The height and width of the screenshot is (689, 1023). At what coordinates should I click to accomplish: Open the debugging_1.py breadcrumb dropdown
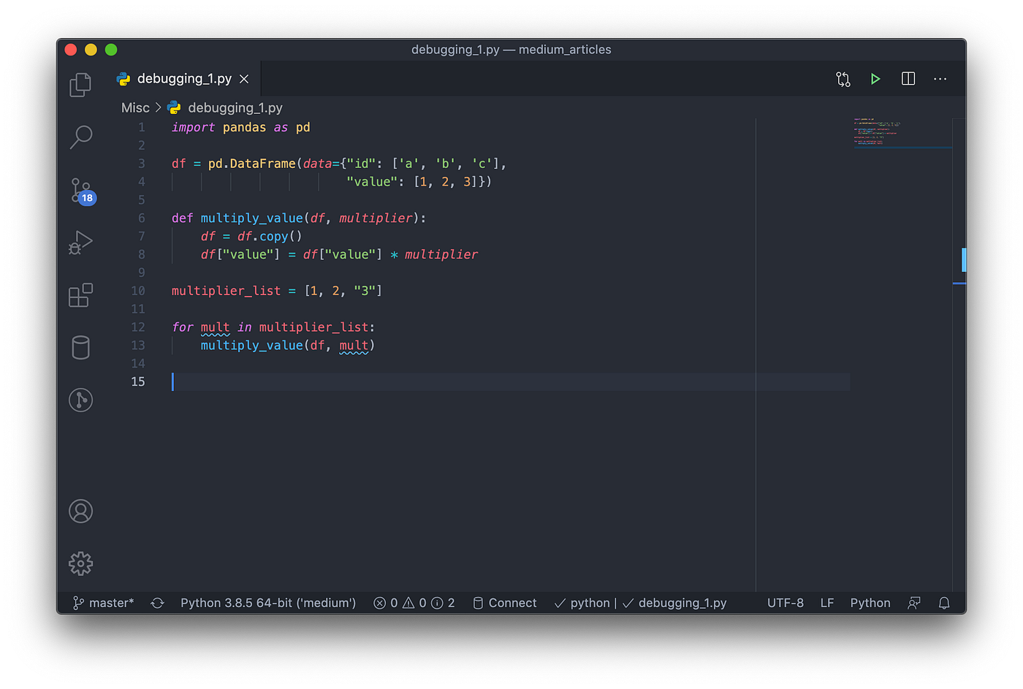224,107
